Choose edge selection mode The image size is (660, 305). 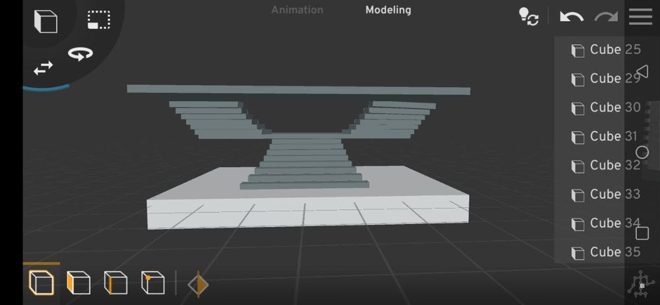tap(115, 283)
